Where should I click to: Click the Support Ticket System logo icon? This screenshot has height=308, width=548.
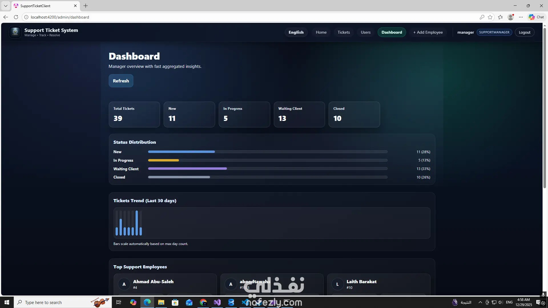(15, 32)
